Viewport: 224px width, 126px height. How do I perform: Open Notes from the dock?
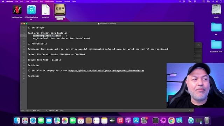coord(104,120)
